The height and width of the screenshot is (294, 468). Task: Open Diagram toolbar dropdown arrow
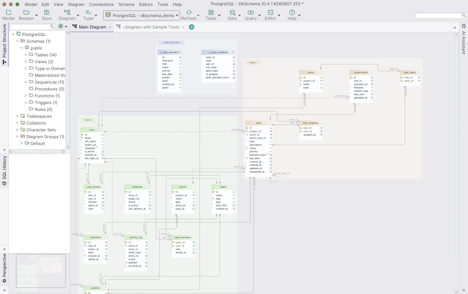pos(78,15)
